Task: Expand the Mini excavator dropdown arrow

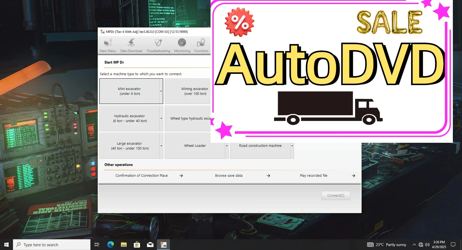Action: coord(161,91)
